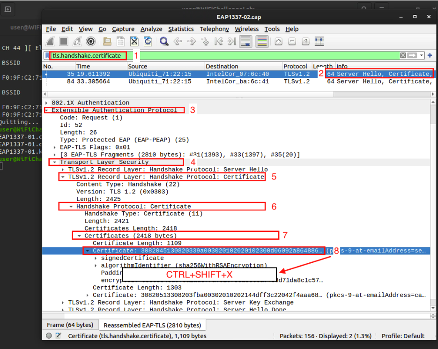Expand the Server Hello record layer

tap(63, 169)
